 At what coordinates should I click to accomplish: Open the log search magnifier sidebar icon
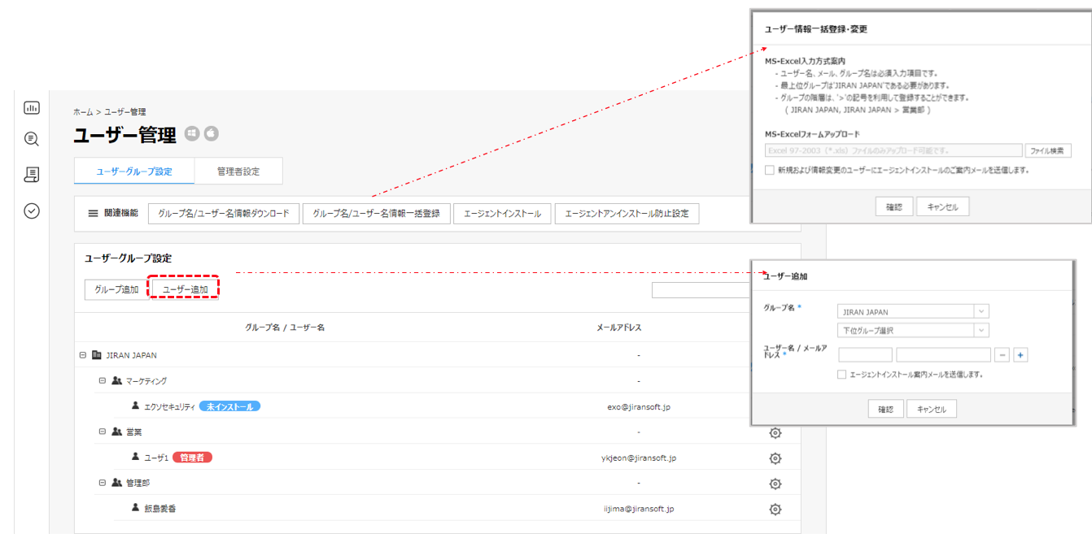click(32, 139)
